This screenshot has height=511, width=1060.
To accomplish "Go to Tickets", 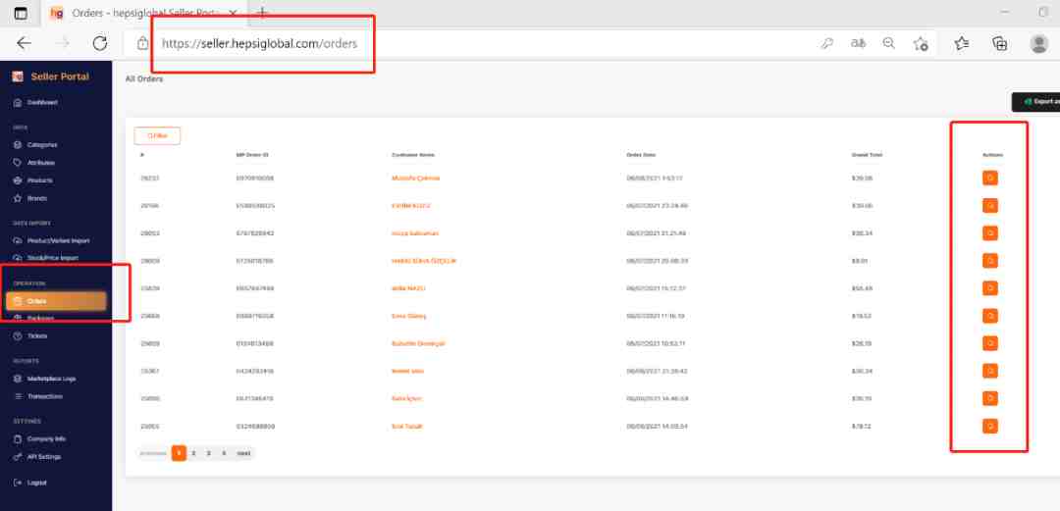I will pyautogui.click(x=31, y=336).
